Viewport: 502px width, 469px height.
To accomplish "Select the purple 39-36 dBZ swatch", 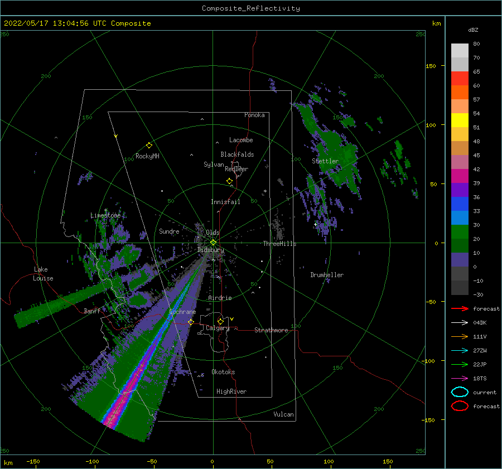I will 460,190.
